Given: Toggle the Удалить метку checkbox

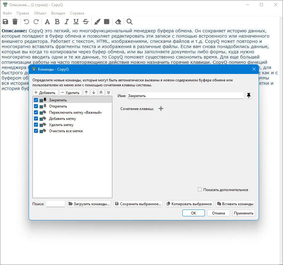Looking at the screenshot, I should click(36, 125).
